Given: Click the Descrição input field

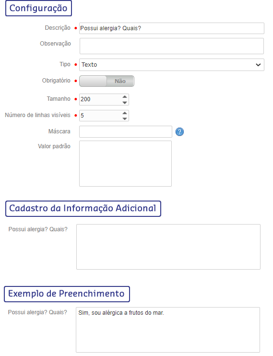Looking at the screenshot, I should point(171,28).
